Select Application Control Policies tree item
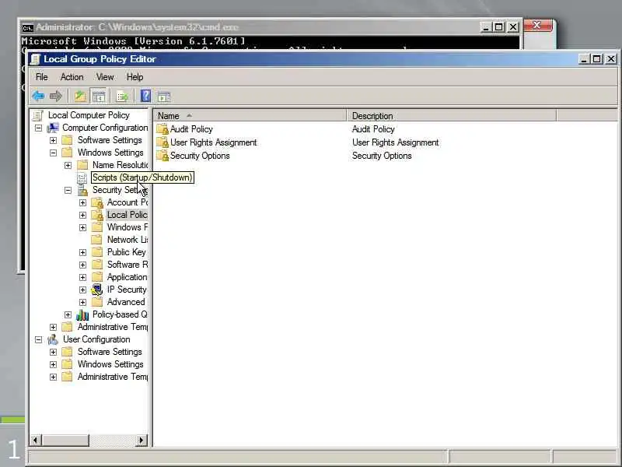 coord(127,277)
